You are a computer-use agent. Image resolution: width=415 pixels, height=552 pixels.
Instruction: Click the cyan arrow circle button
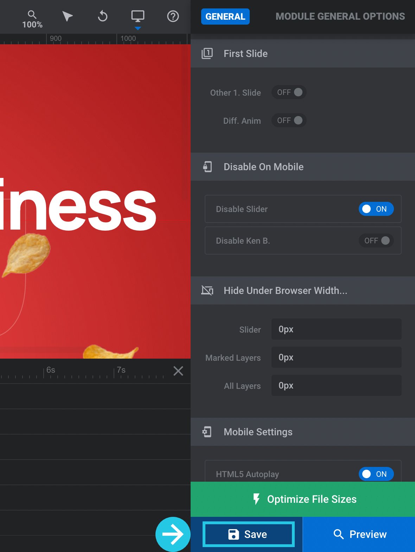click(173, 534)
